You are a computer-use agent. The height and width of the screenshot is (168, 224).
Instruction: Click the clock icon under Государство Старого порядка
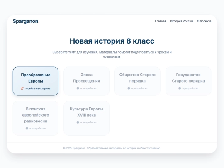pos(180,88)
